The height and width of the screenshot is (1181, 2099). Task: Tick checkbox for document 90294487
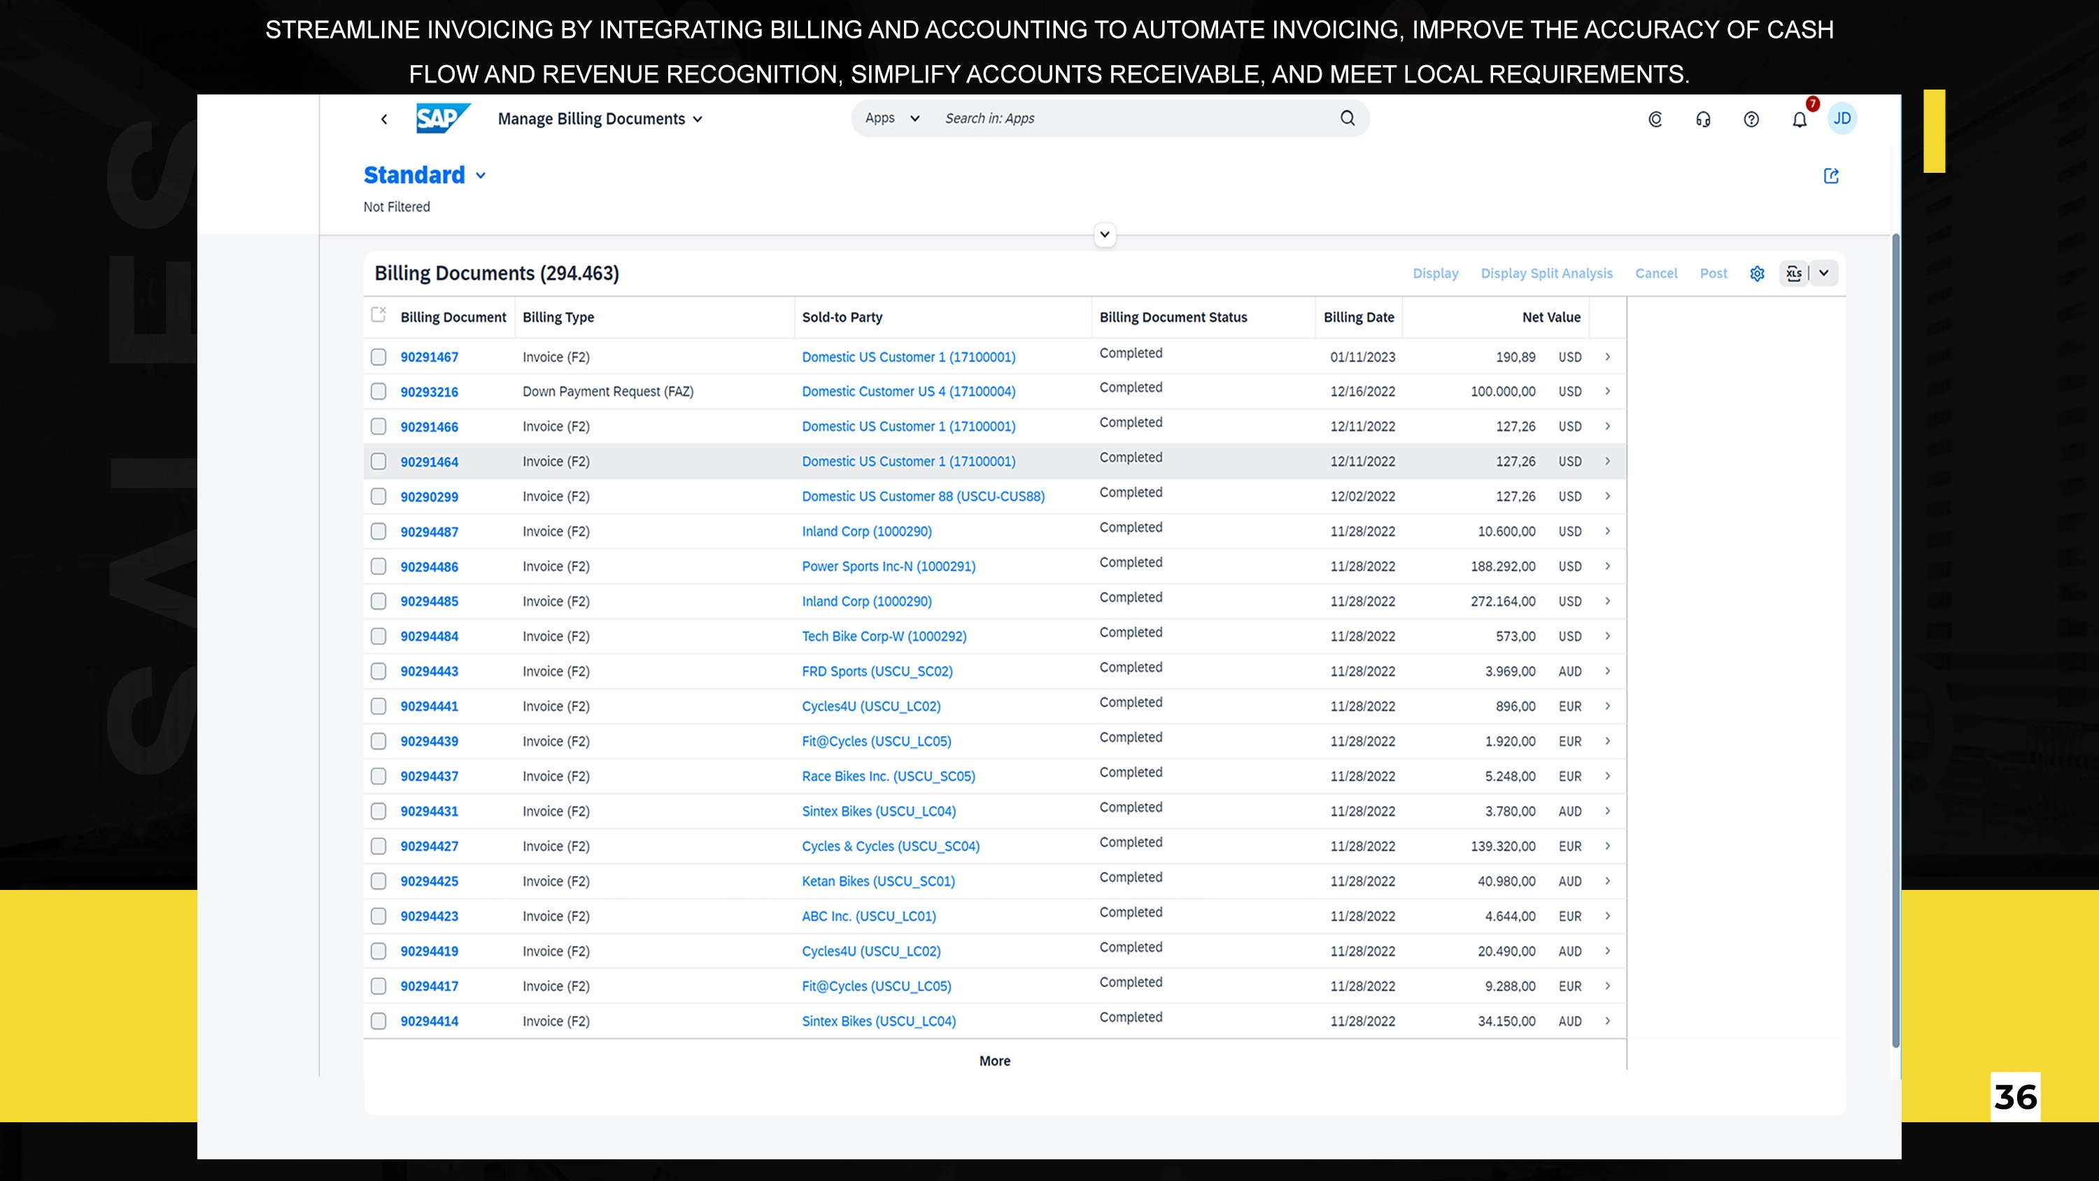[x=378, y=532]
